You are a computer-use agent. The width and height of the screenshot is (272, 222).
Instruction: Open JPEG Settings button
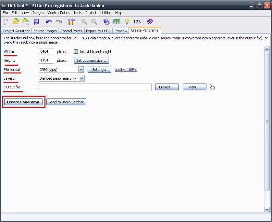(x=99, y=70)
